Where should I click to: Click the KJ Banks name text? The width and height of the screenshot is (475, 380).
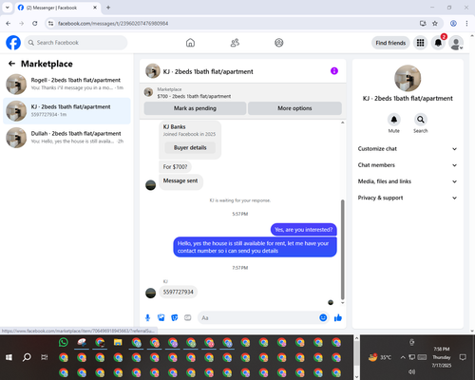pos(174,126)
